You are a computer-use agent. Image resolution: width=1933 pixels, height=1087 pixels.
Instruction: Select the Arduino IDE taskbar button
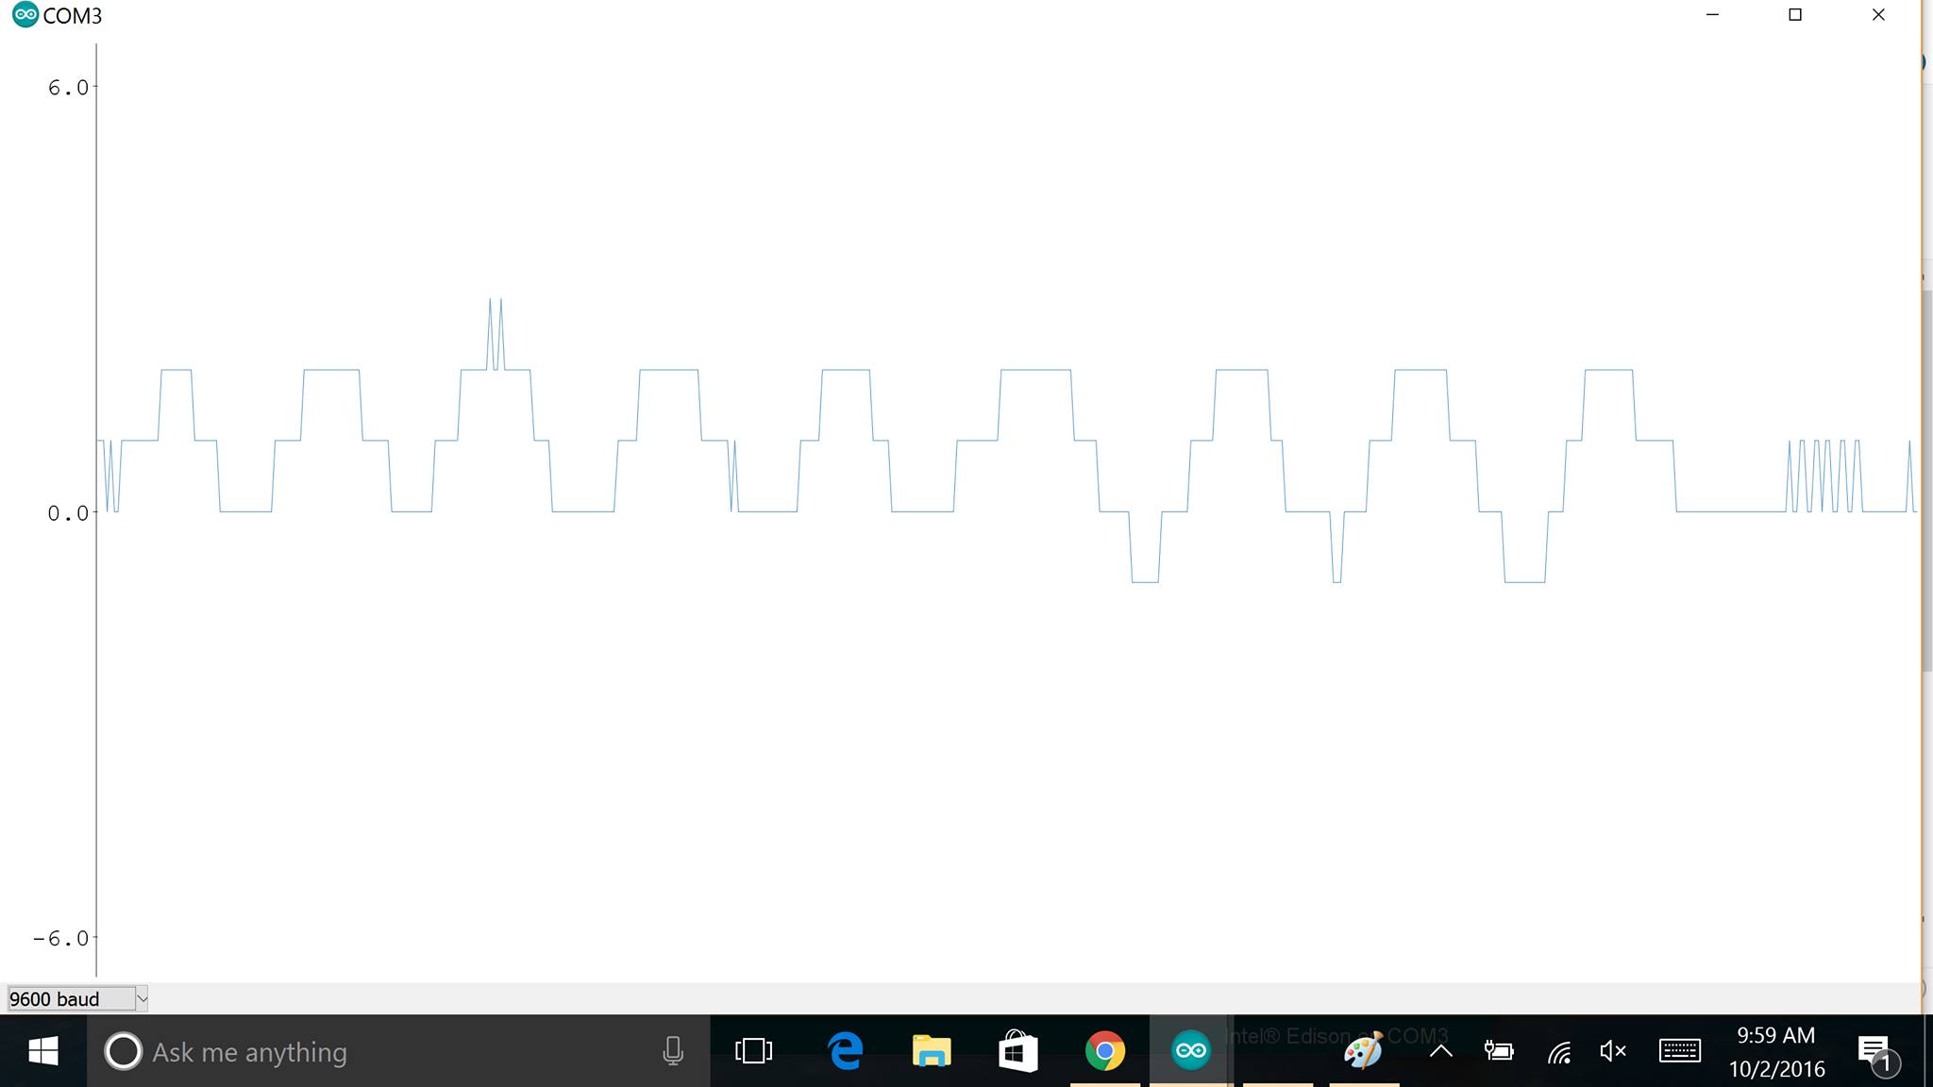[1190, 1051]
